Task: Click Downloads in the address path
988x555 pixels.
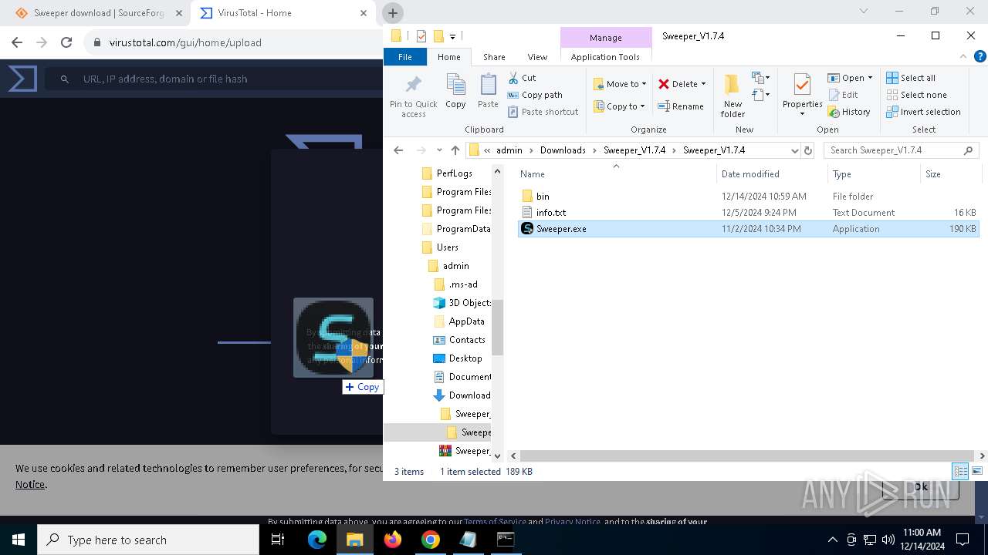Action: tap(563, 150)
